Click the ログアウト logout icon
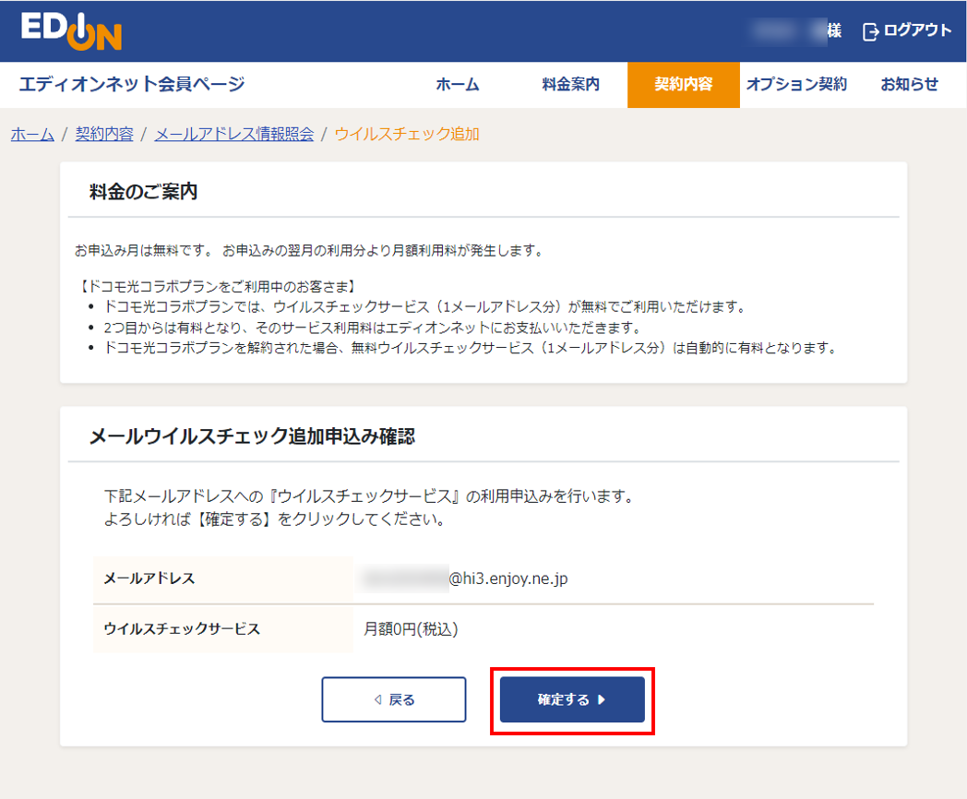Image resolution: width=967 pixels, height=799 pixels. click(x=868, y=30)
